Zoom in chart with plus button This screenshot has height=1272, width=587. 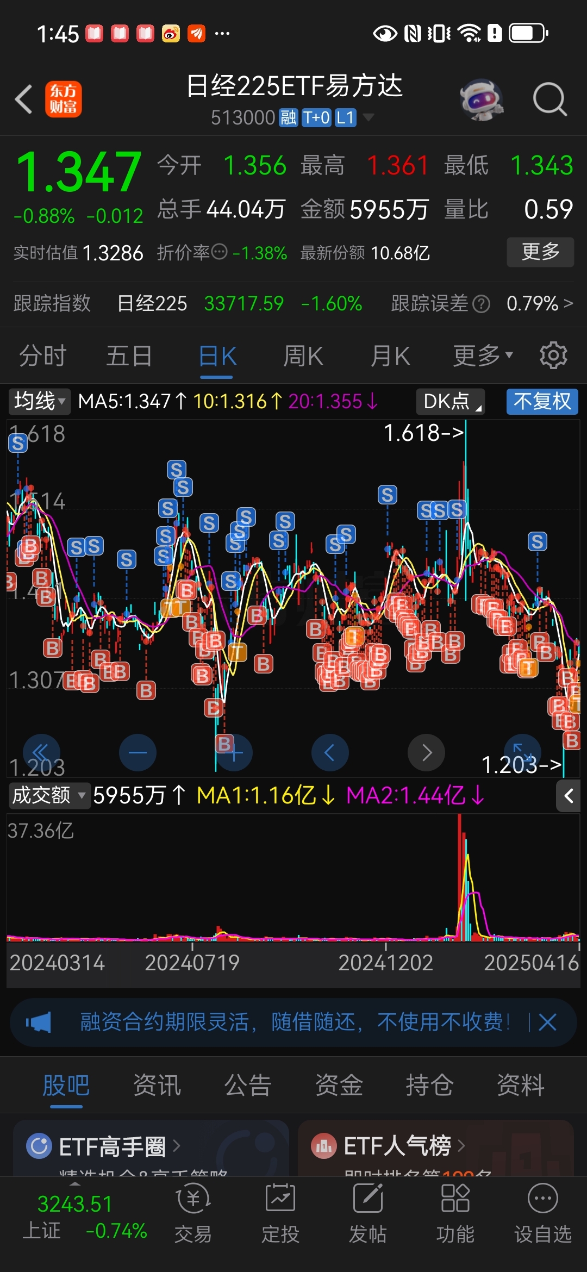(234, 752)
